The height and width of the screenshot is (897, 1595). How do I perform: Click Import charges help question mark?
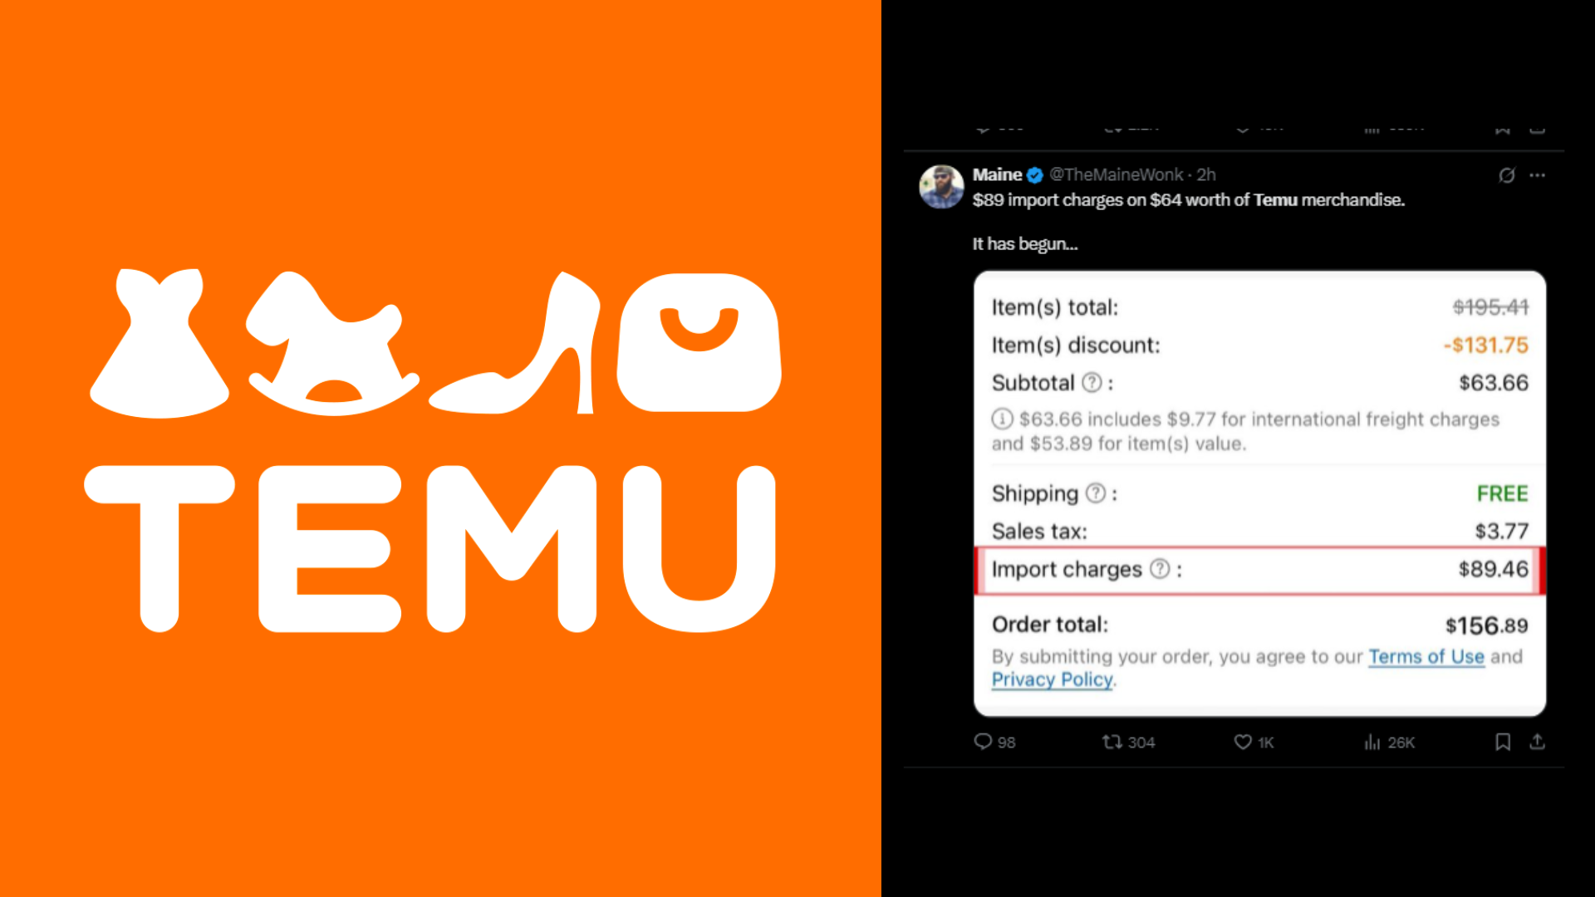1160,569
